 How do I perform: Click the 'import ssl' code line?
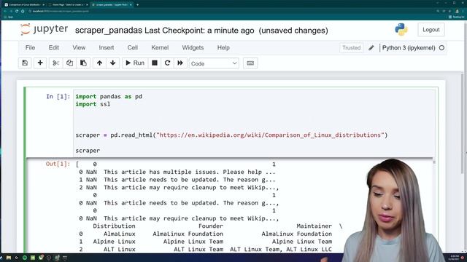click(x=93, y=104)
